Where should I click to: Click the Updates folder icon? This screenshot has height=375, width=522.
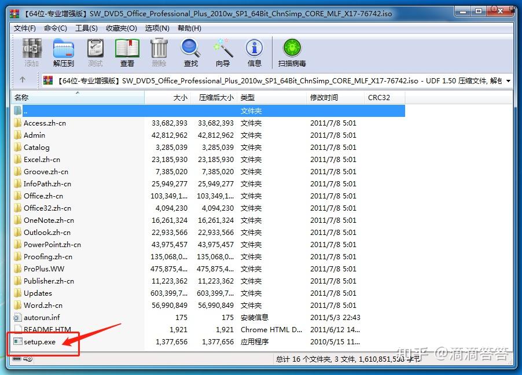[17, 293]
